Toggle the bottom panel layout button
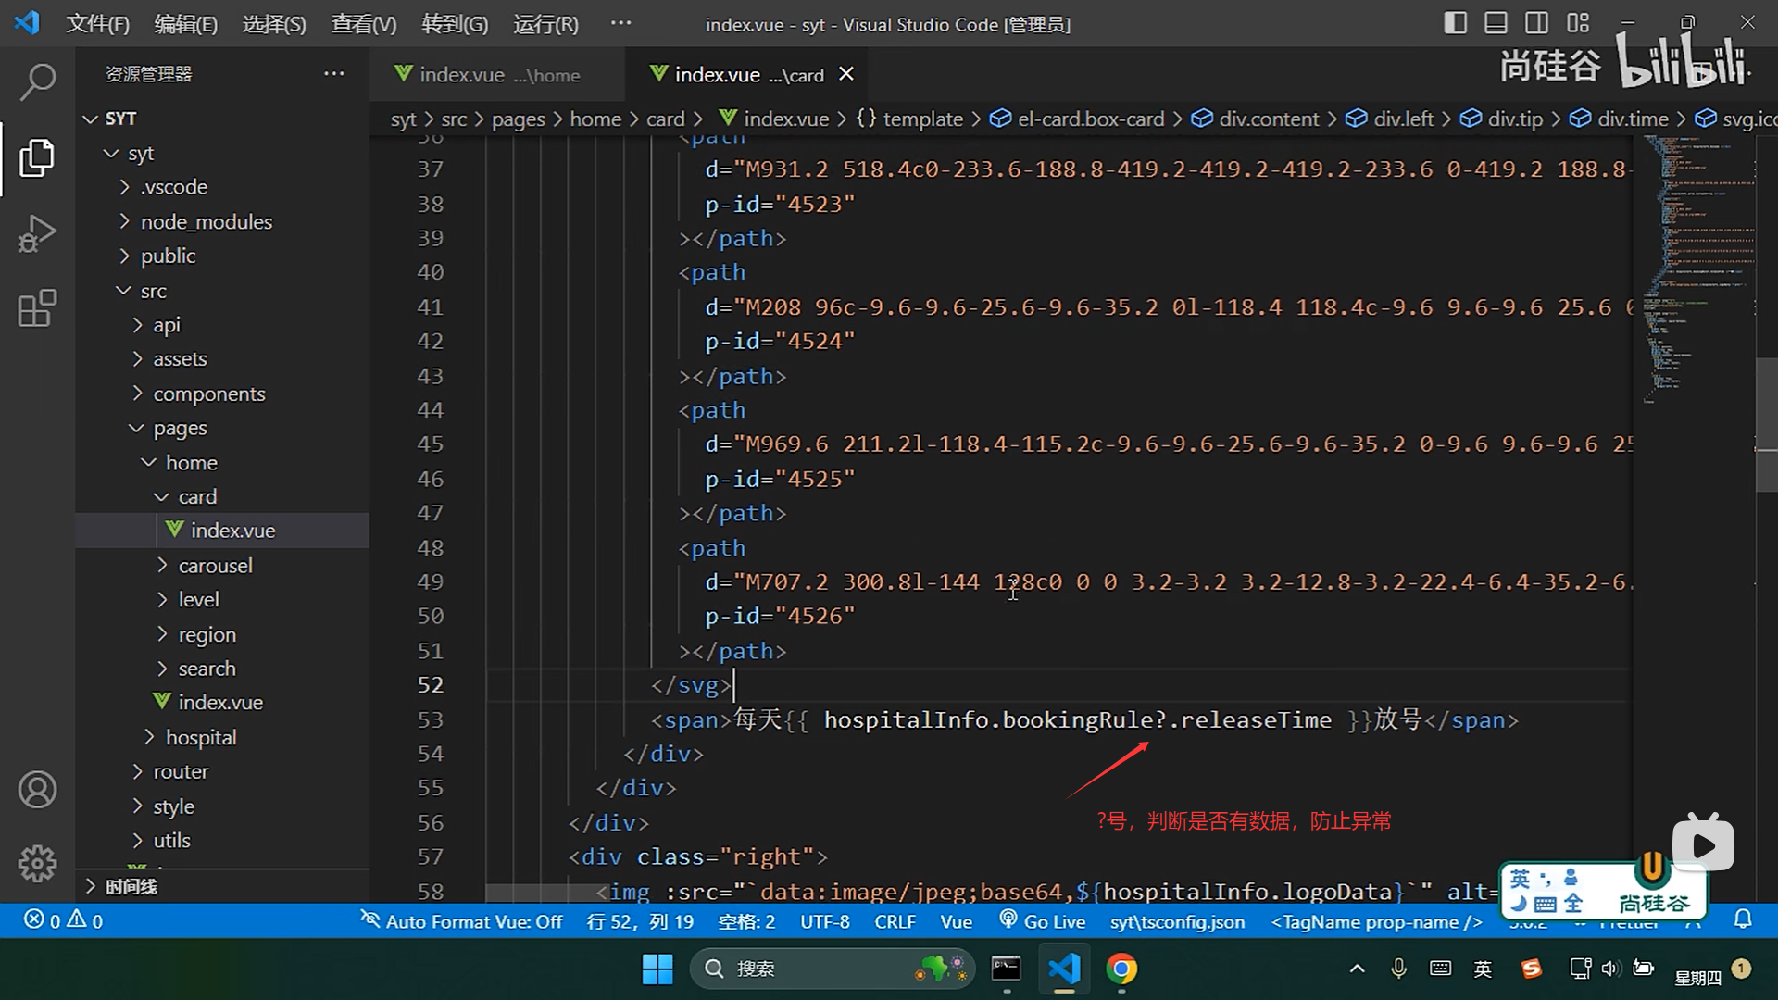This screenshot has height=1000, width=1778. click(1496, 23)
